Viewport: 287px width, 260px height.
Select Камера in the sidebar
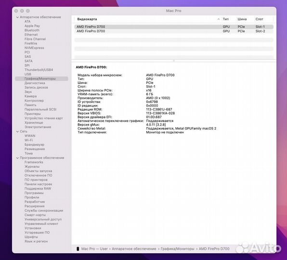coord(30,96)
